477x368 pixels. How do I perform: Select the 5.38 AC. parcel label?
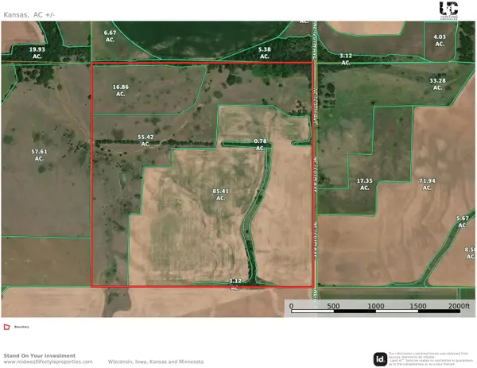[x=264, y=52]
